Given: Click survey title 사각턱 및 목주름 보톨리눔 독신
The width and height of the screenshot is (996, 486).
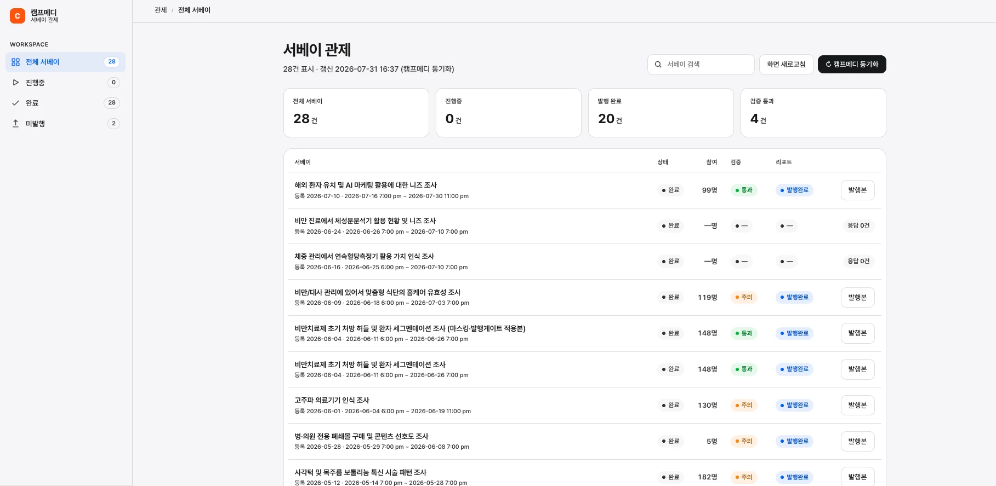Looking at the screenshot, I should [361, 473].
